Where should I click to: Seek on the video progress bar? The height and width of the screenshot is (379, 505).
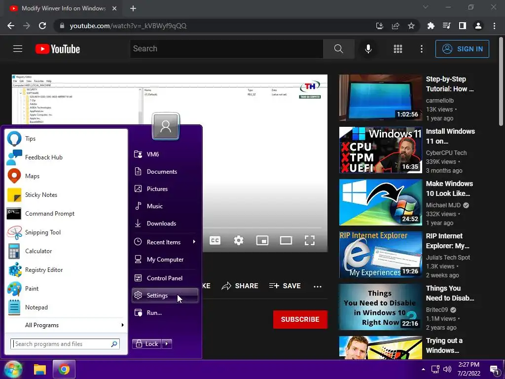click(262, 228)
